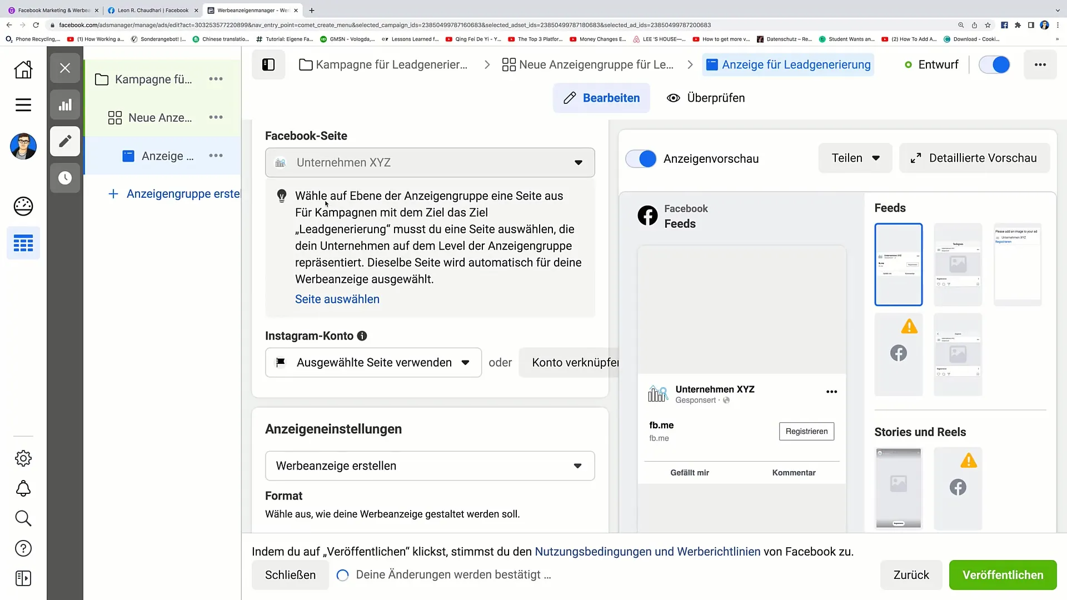Open the campaigns table grid icon
The height and width of the screenshot is (600, 1067).
pos(23,243)
